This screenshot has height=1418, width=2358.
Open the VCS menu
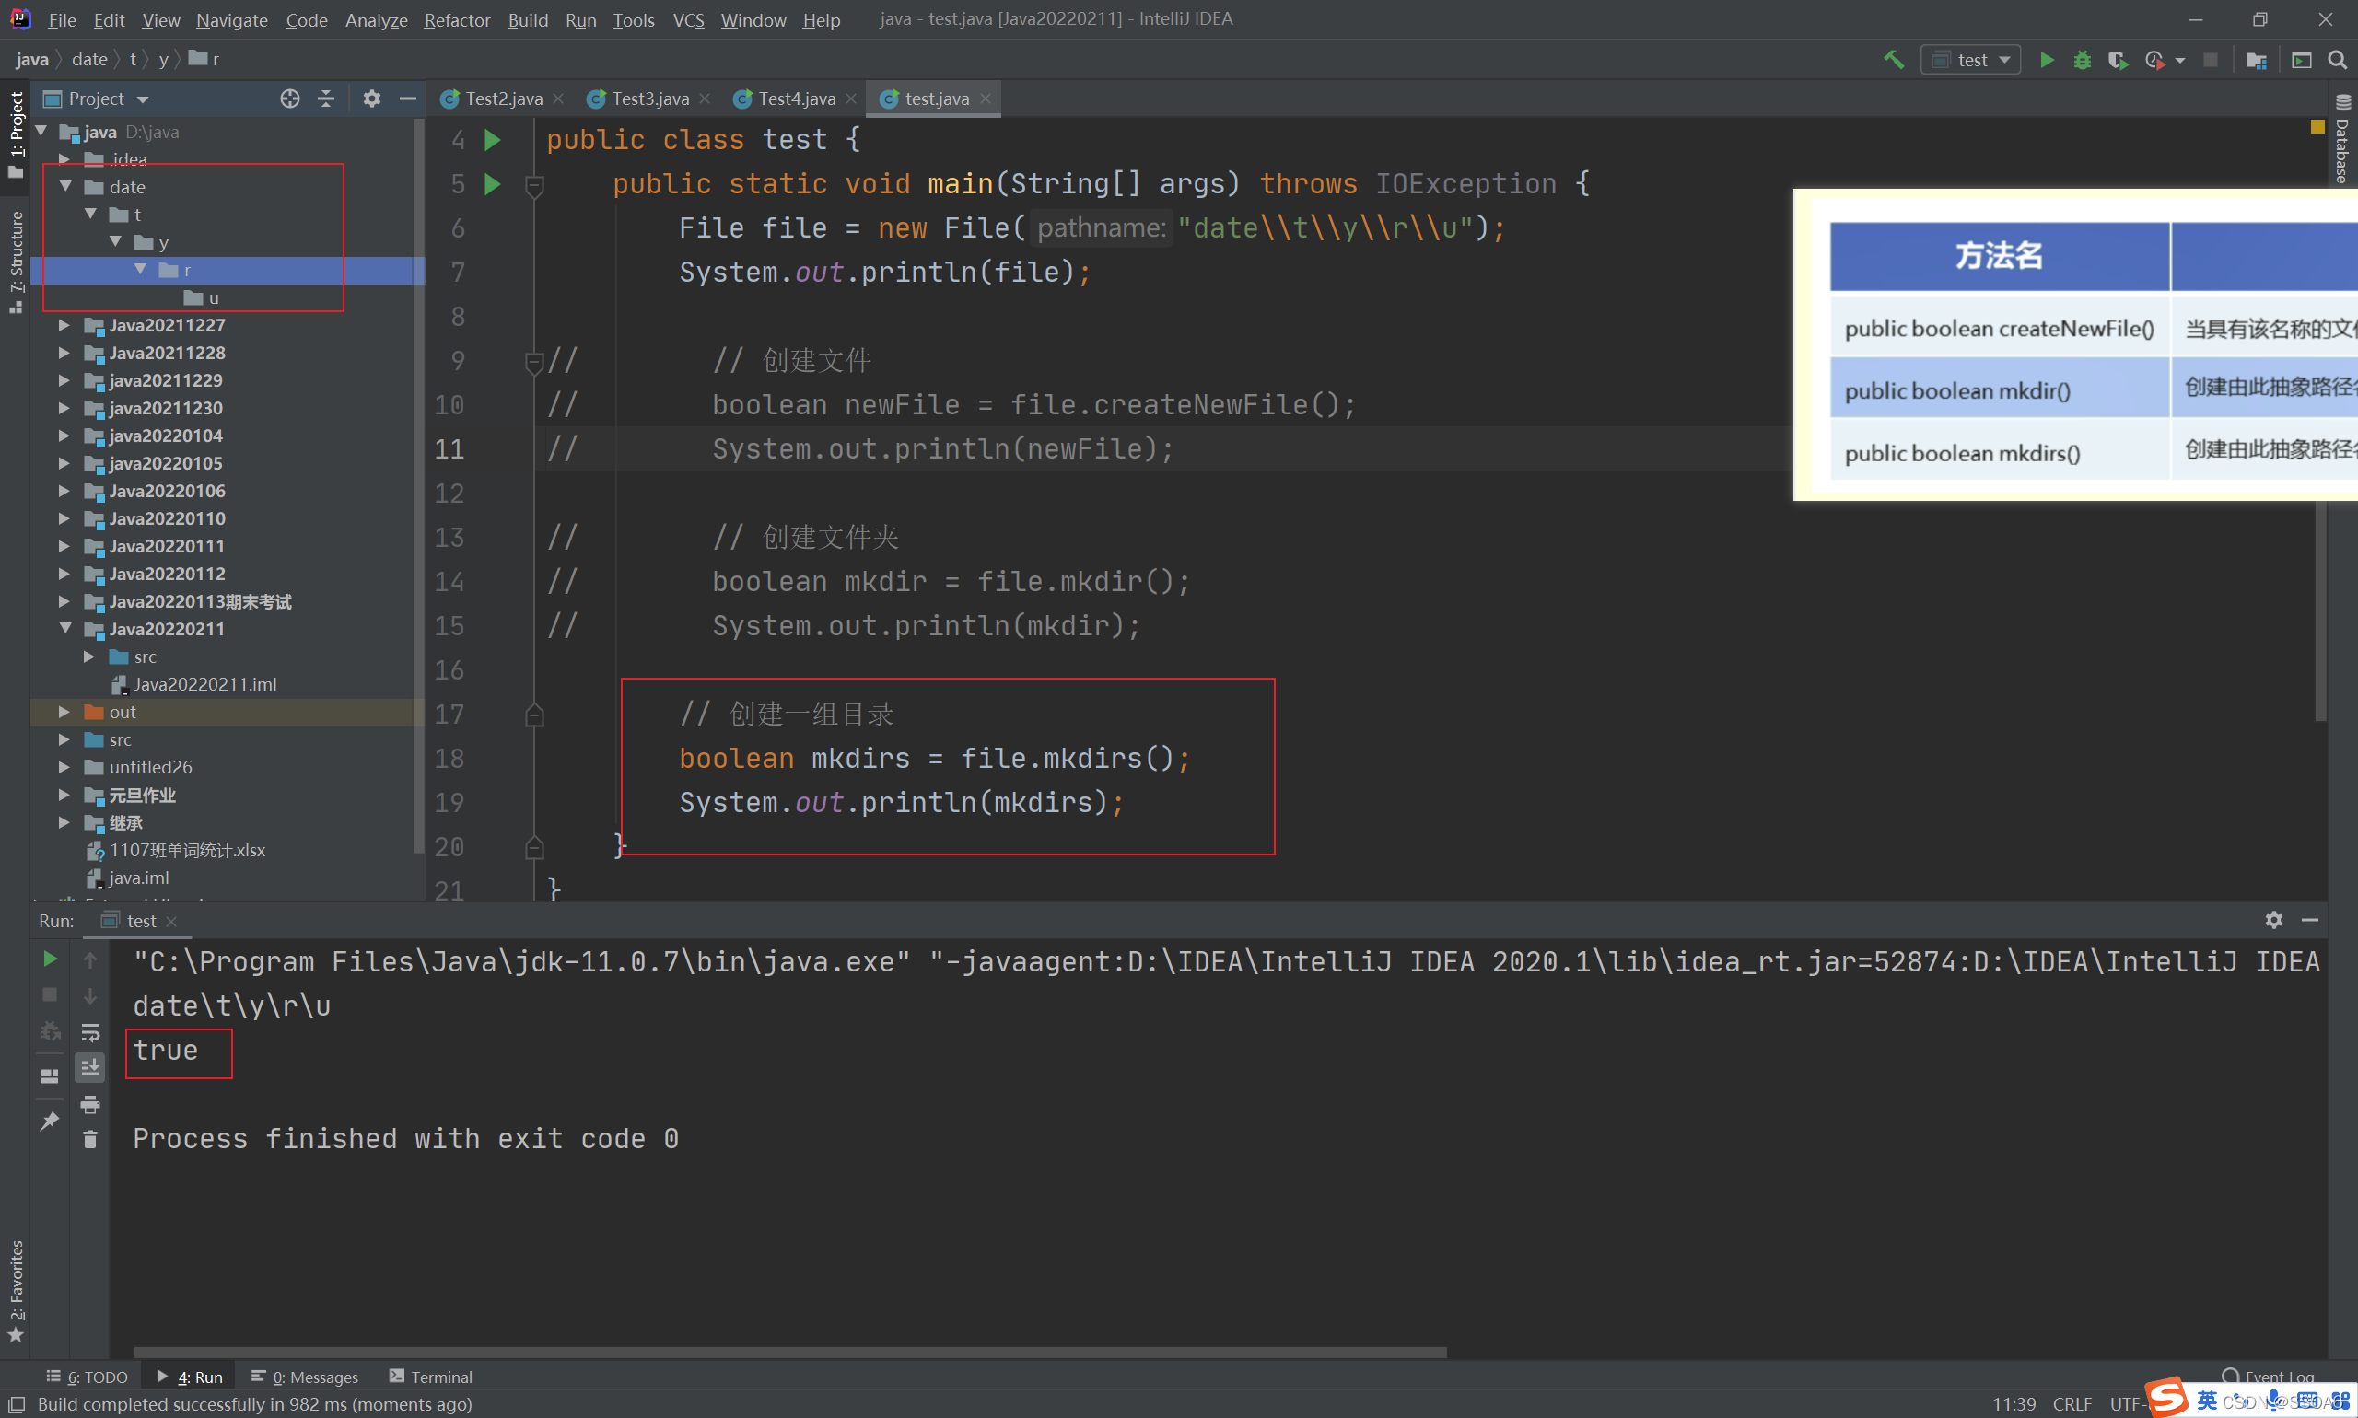click(x=688, y=19)
